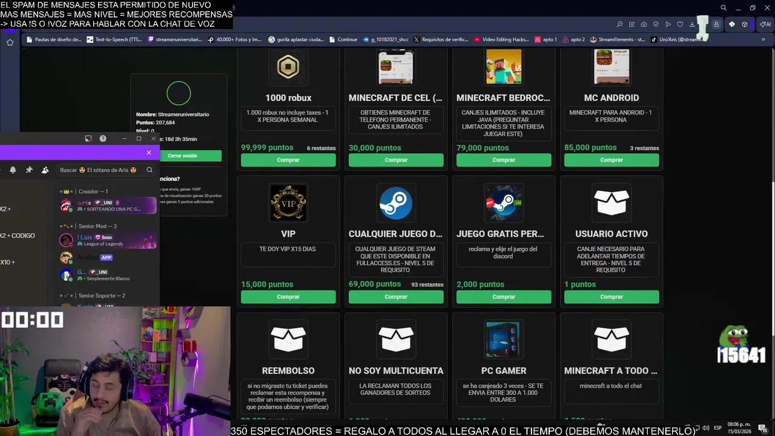This screenshot has height=436, width=775.
Task: Open the zoom/find-in-page icon in browser toolbar
Action: (x=619, y=24)
